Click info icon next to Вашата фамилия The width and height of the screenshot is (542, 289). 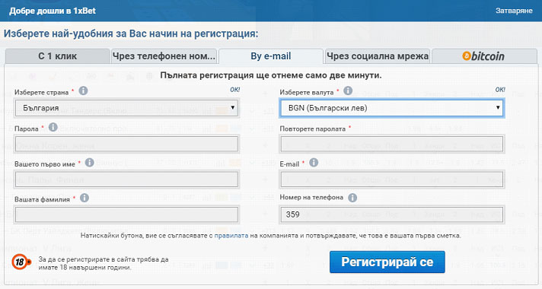click(84, 198)
